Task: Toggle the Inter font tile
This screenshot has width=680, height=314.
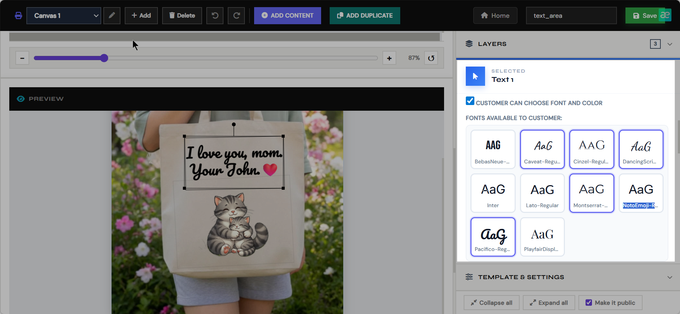Action: tap(493, 193)
